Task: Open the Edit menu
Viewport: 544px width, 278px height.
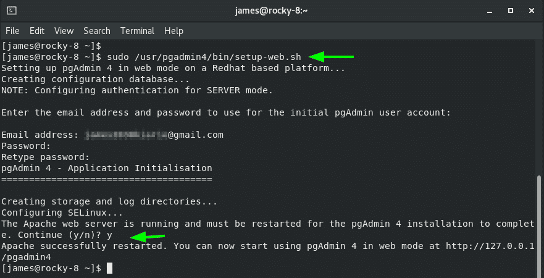Action: [x=37, y=31]
